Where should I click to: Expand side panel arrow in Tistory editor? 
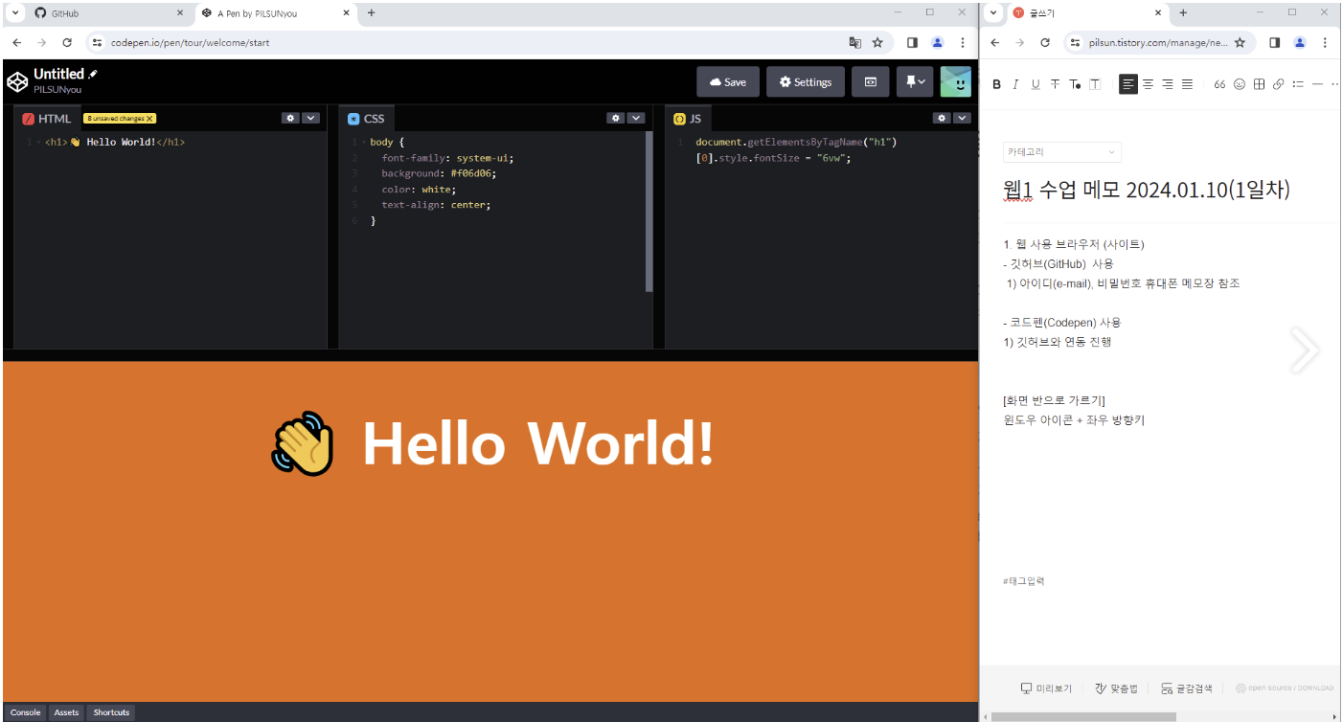1305,350
